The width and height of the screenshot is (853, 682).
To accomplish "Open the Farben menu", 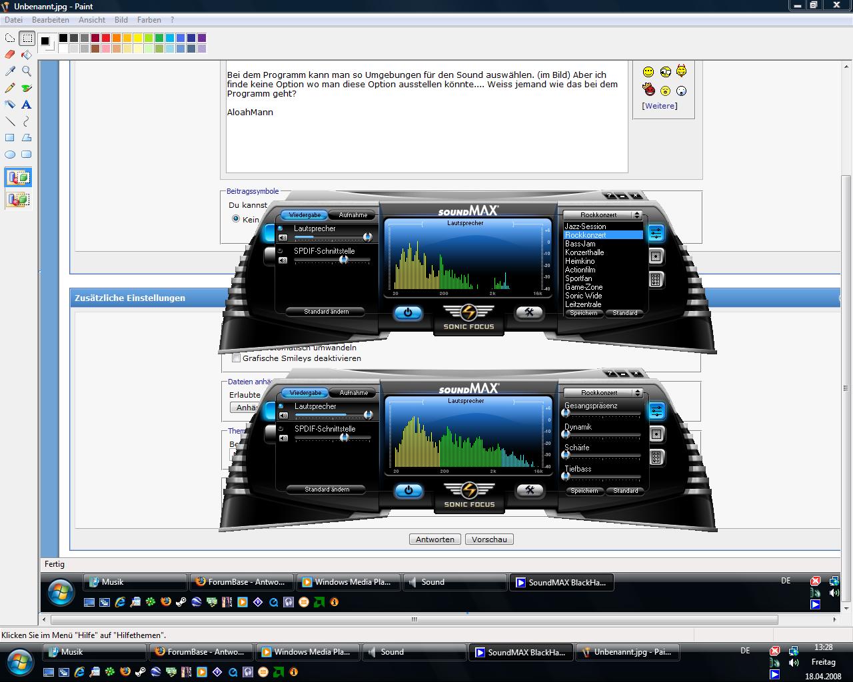I will coord(149,20).
